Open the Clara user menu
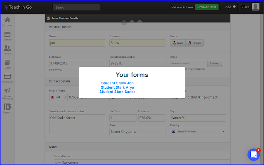Viewport: 264px width, 165px height. [x=250, y=7]
